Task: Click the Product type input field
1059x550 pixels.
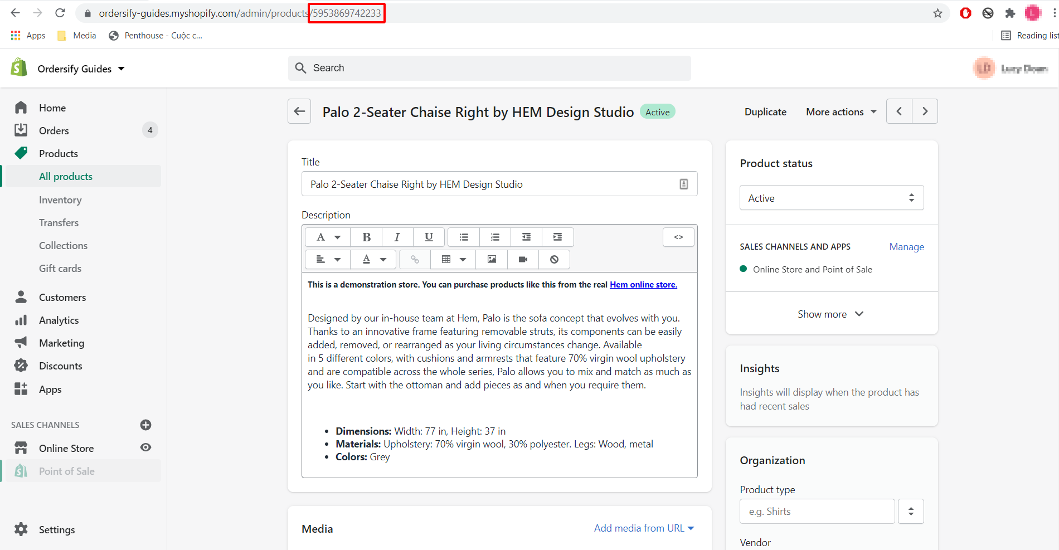Action: click(817, 511)
